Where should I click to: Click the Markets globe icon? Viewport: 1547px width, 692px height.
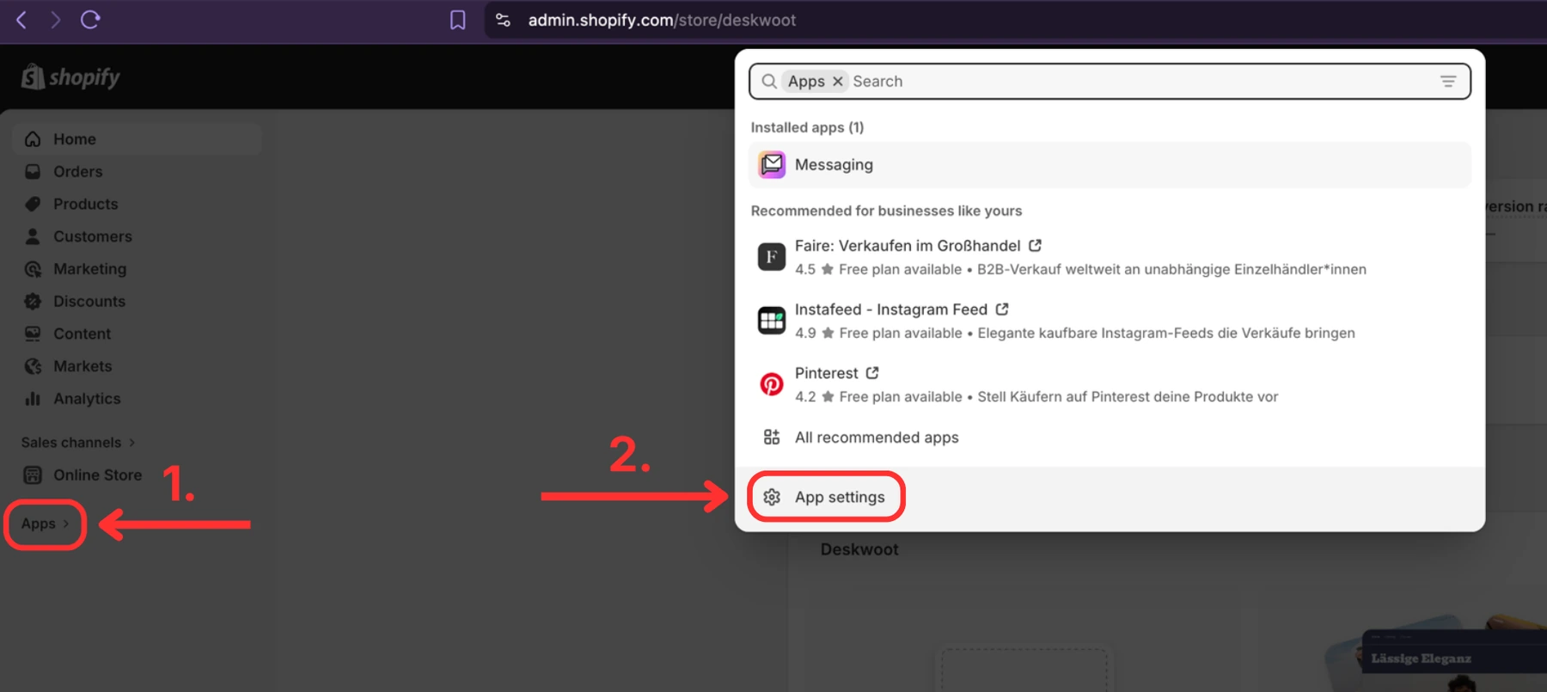point(33,366)
